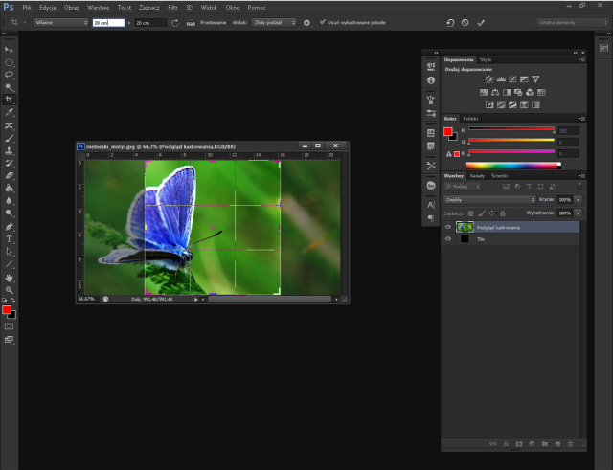Toggle layer filter switch

pos(579,186)
